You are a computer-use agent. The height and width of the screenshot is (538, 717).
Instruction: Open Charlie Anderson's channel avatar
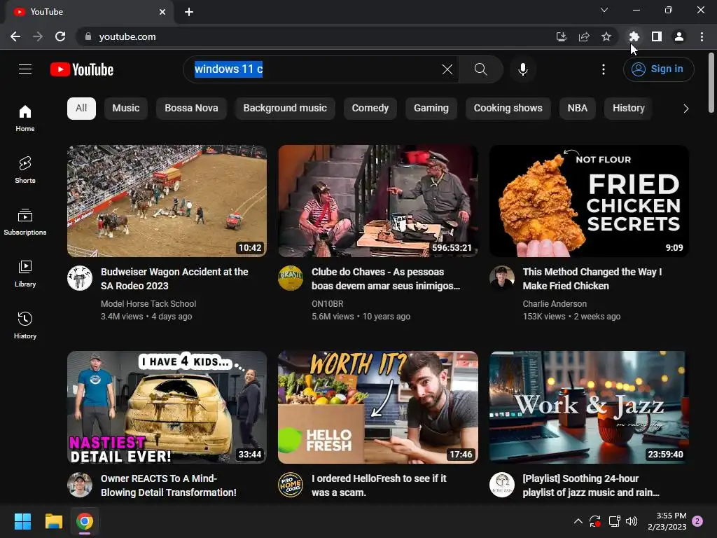[502, 278]
